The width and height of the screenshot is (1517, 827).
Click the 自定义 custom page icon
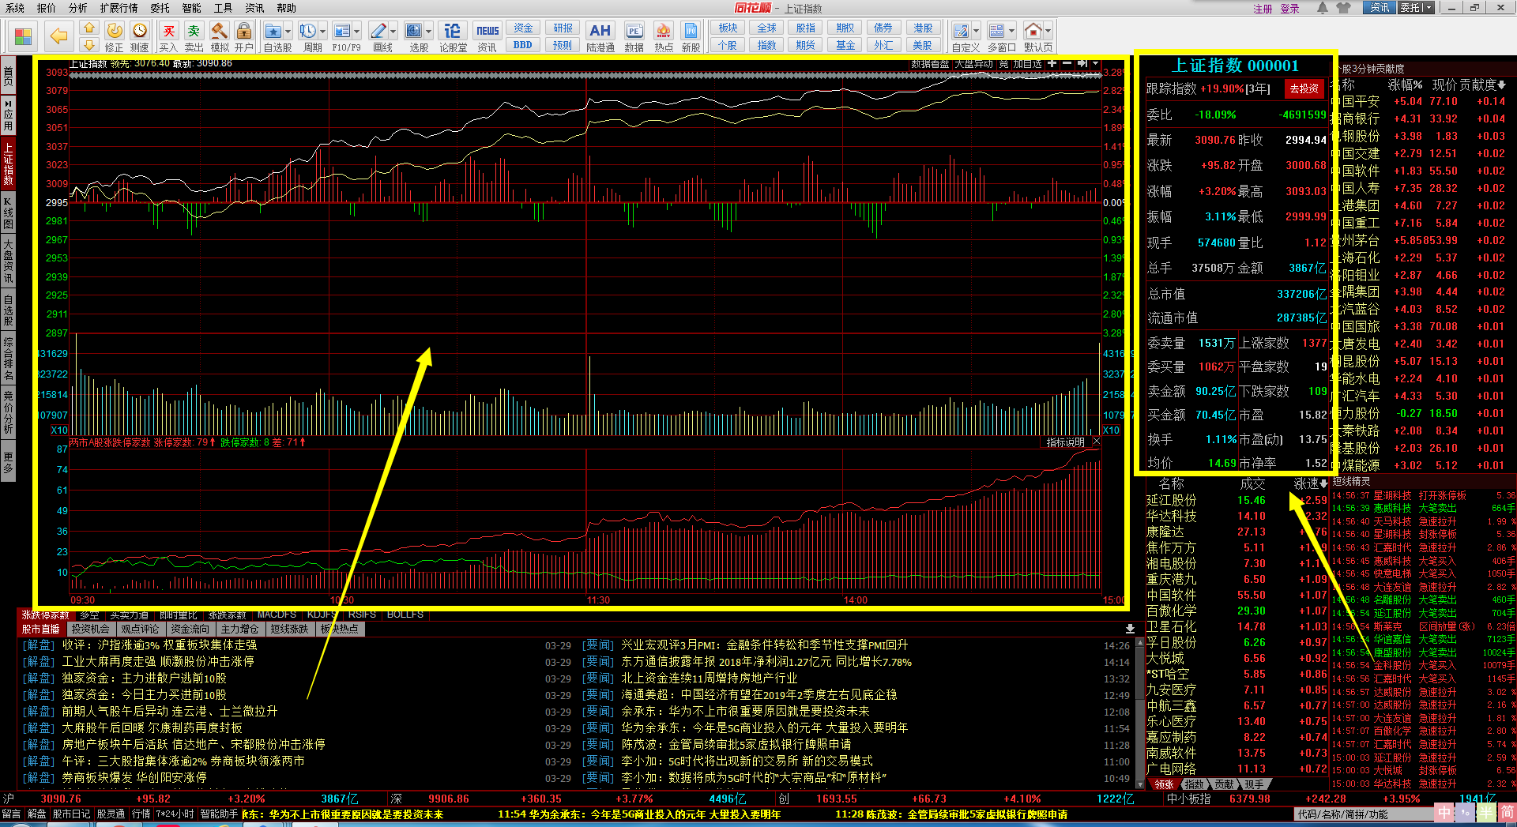pyautogui.click(x=962, y=31)
